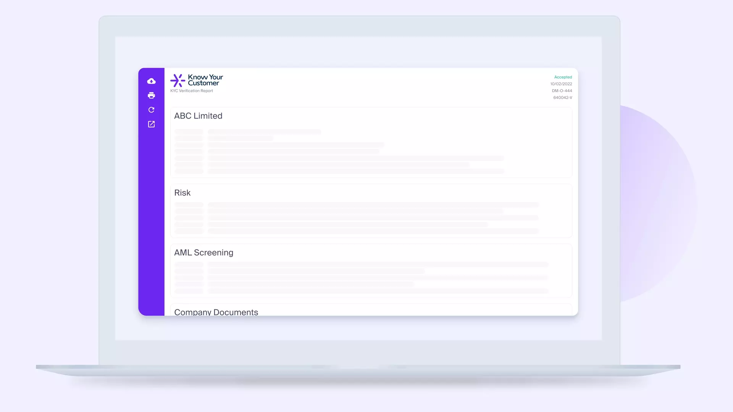
Task: Click the ID 640042-V
Action: pyautogui.click(x=562, y=98)
